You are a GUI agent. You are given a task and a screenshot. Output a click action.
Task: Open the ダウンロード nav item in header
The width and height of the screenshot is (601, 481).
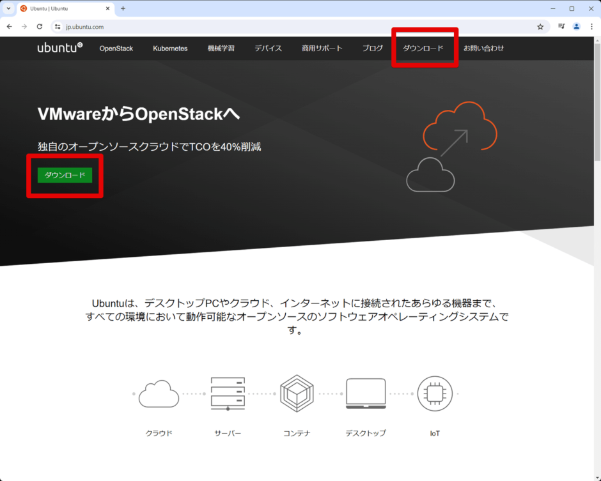point(423,49)
